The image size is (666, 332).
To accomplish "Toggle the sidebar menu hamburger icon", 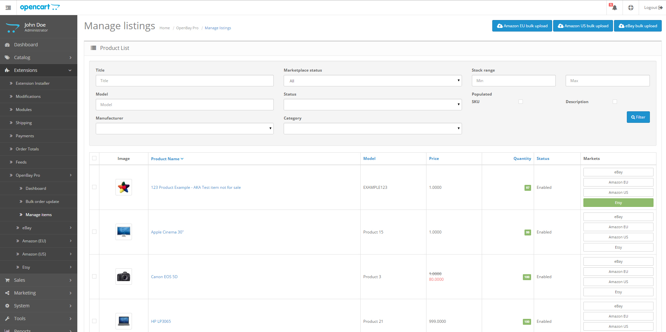I will tap(8, 8).
